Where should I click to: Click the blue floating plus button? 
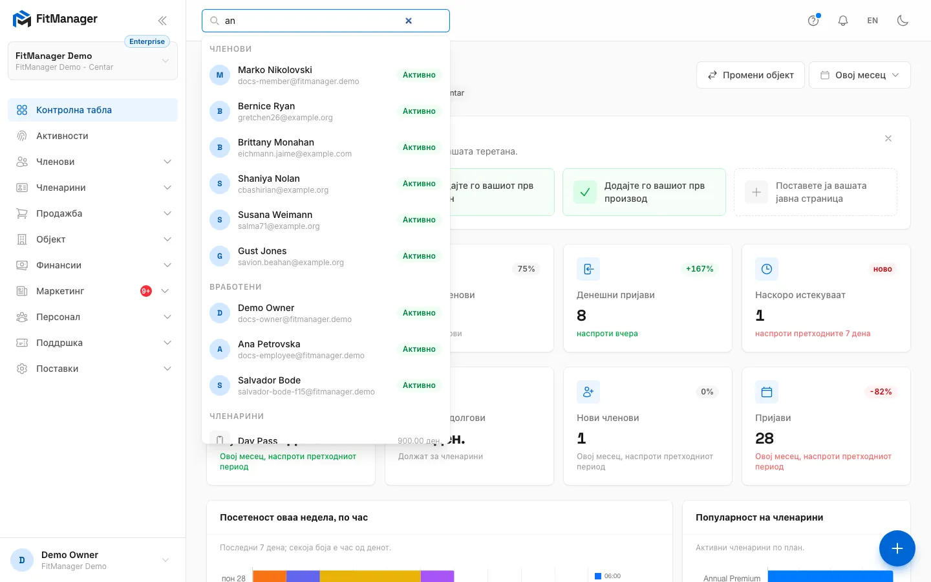pyautogui.click(x=897, y=548)
